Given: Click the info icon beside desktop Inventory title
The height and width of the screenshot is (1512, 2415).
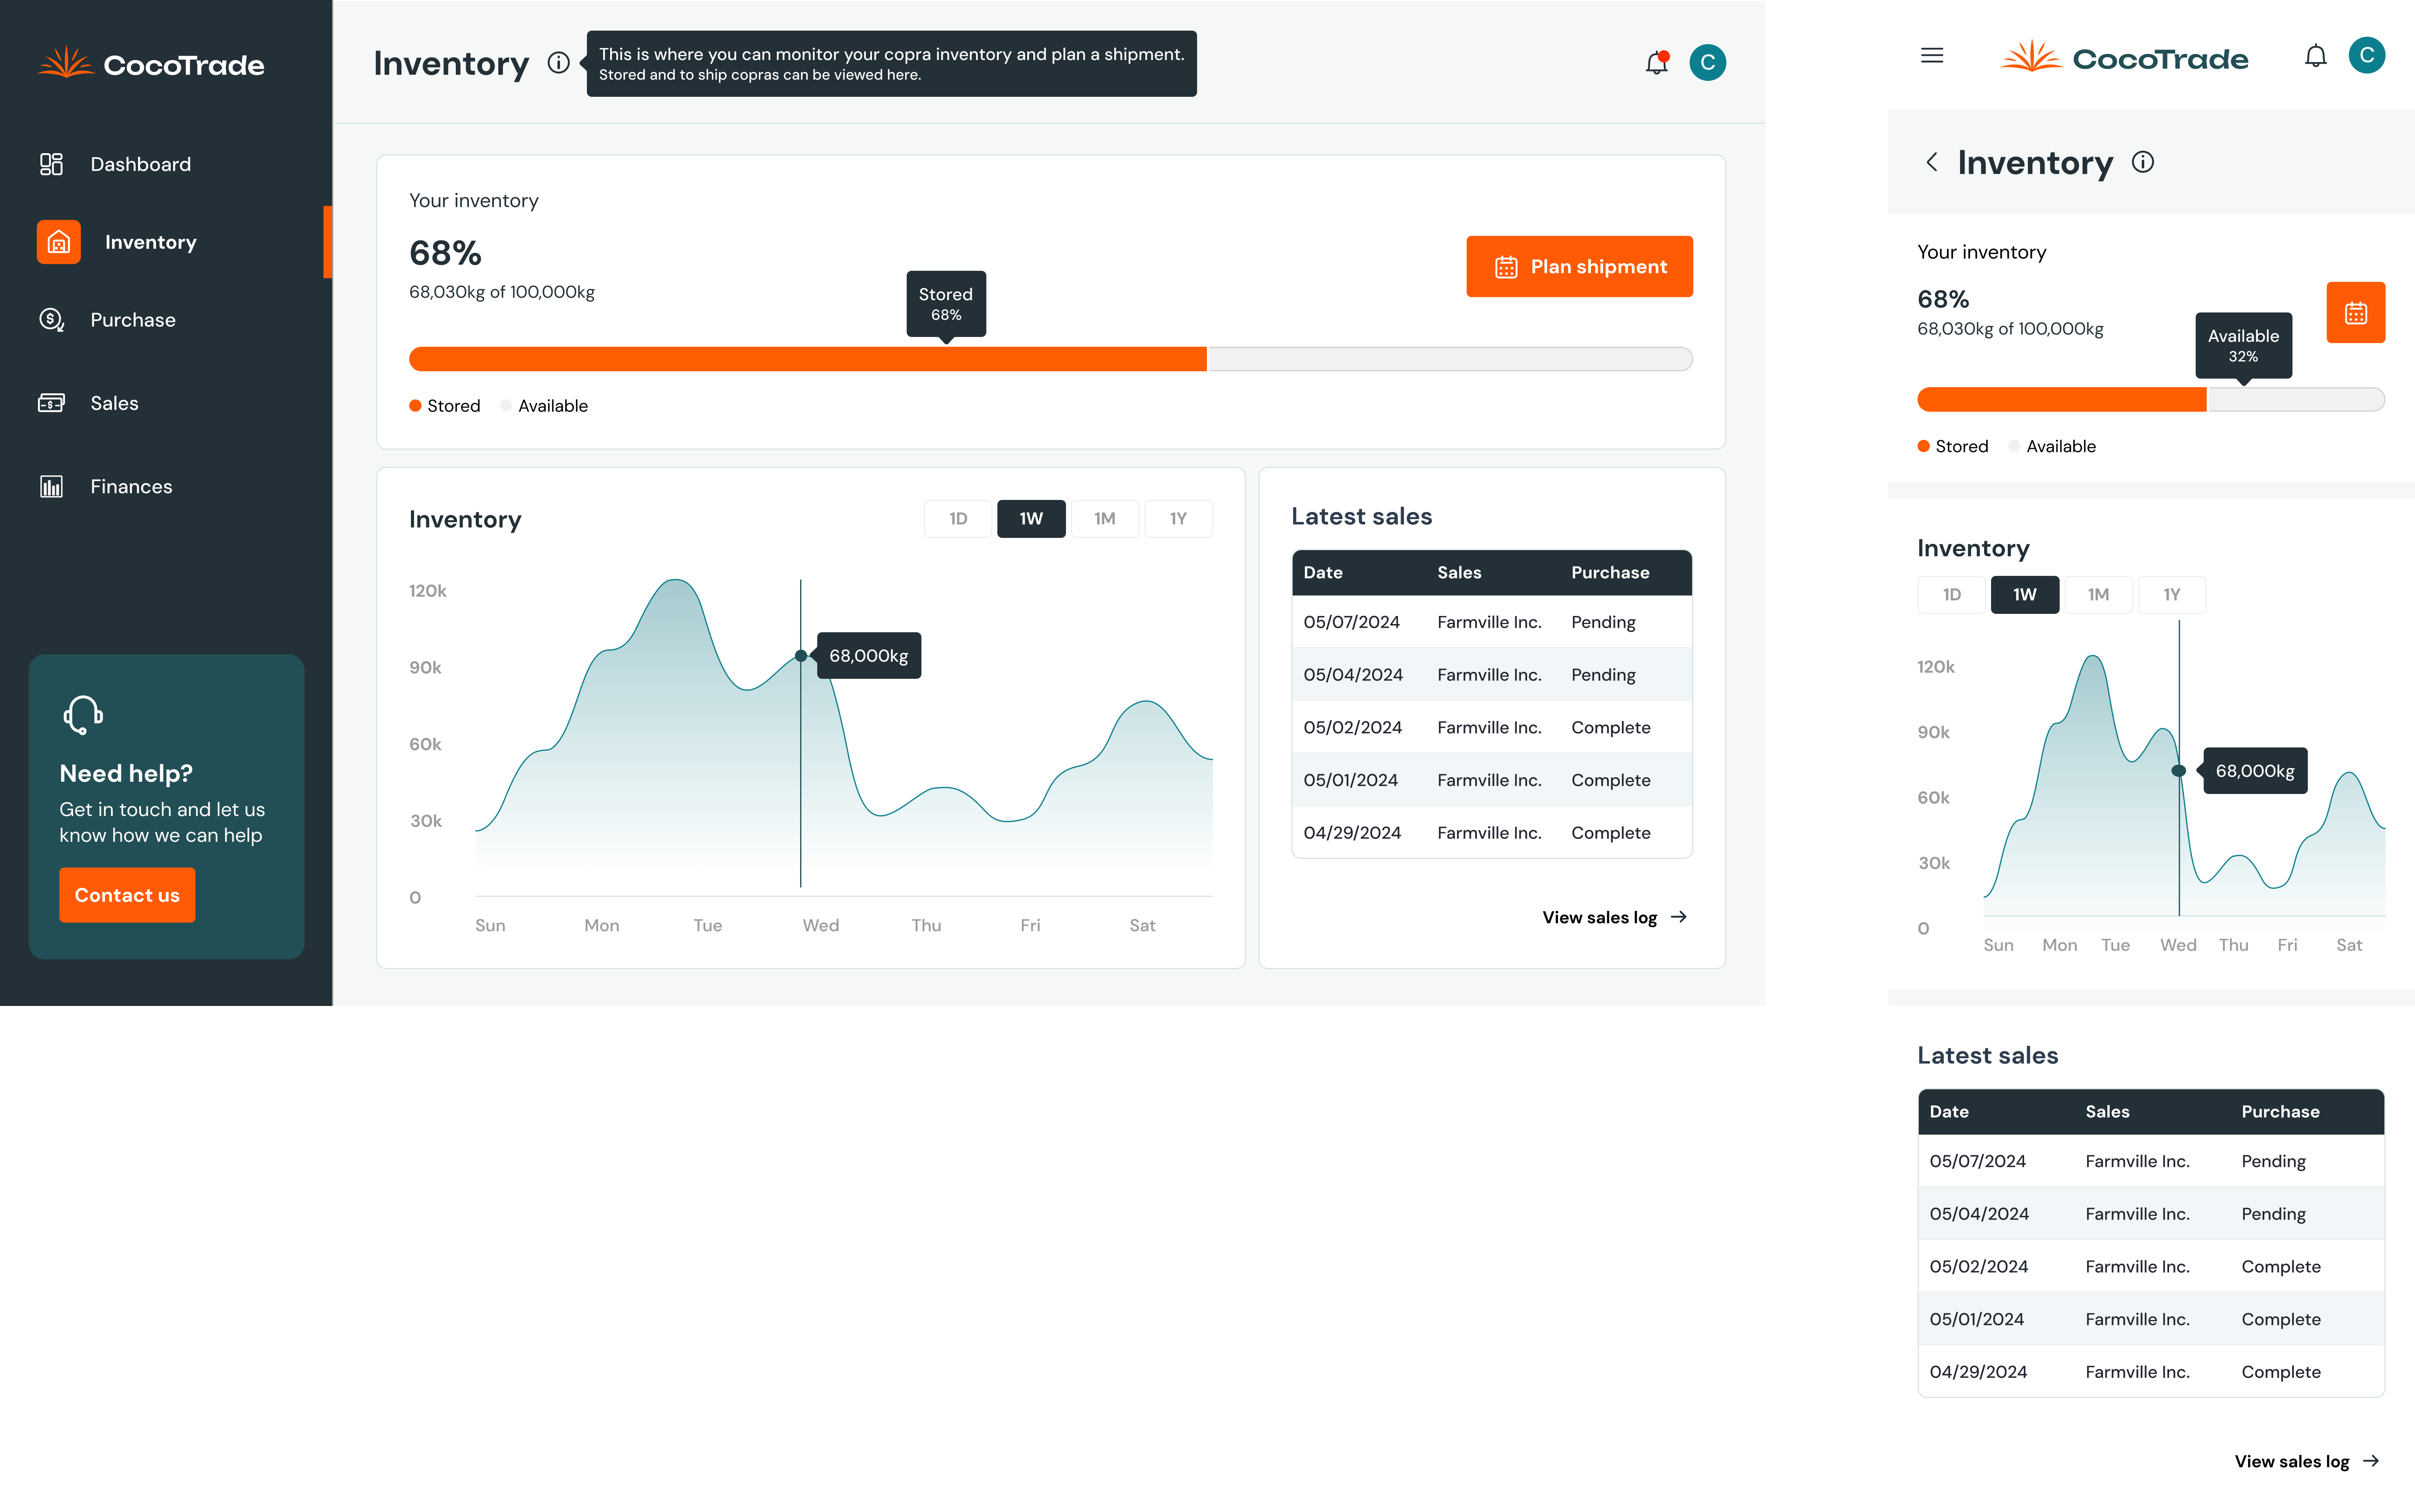Looking at the screenshot, I should pyautogui.click(x=559, y=63).
